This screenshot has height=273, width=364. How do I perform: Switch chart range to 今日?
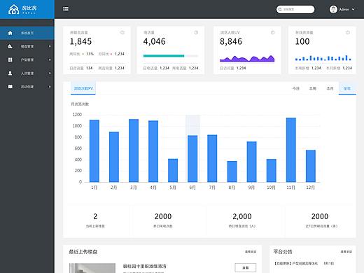(296, 88)
